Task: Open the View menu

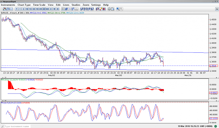Action: (x=50, y=5)
